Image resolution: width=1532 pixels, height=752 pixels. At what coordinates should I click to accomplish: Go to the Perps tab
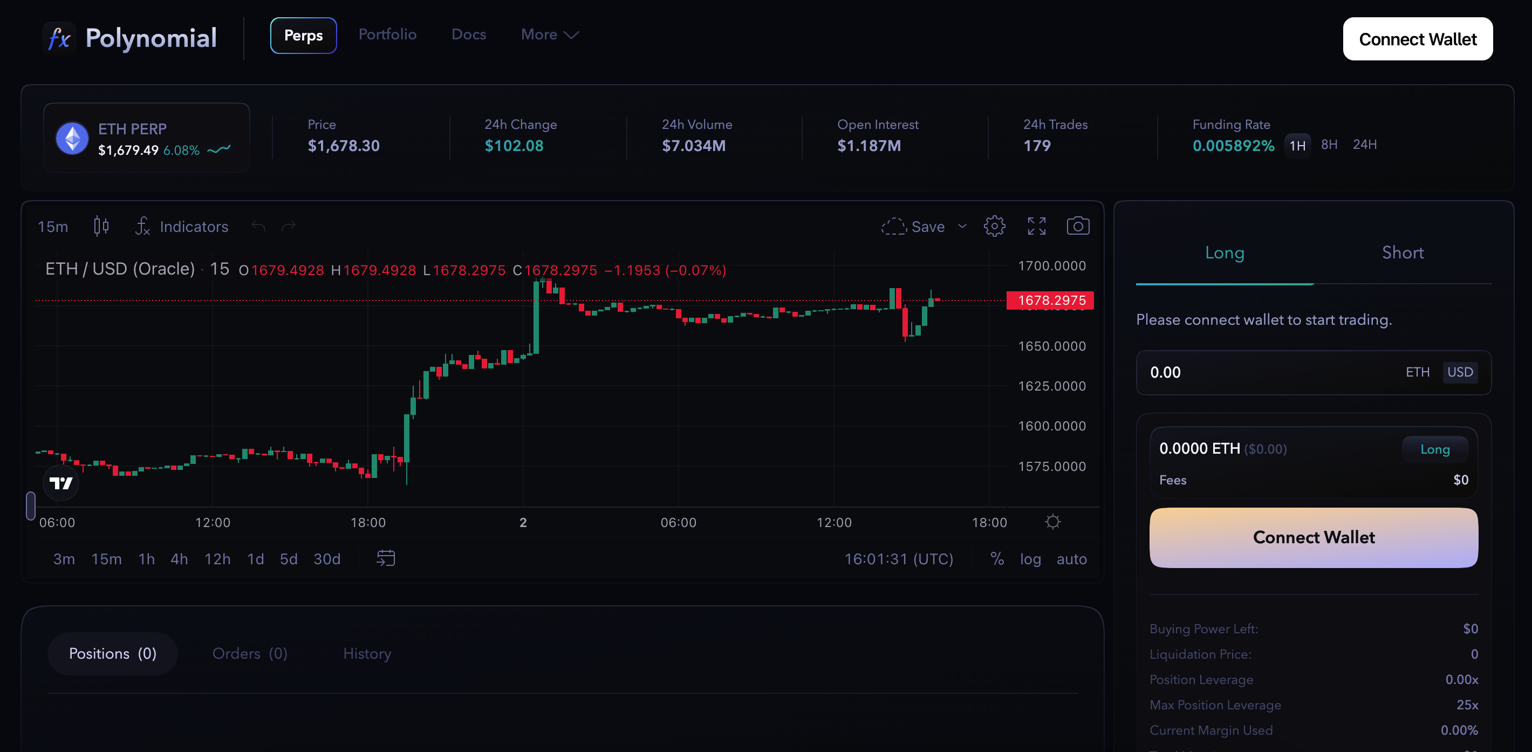tap(303, 35)
